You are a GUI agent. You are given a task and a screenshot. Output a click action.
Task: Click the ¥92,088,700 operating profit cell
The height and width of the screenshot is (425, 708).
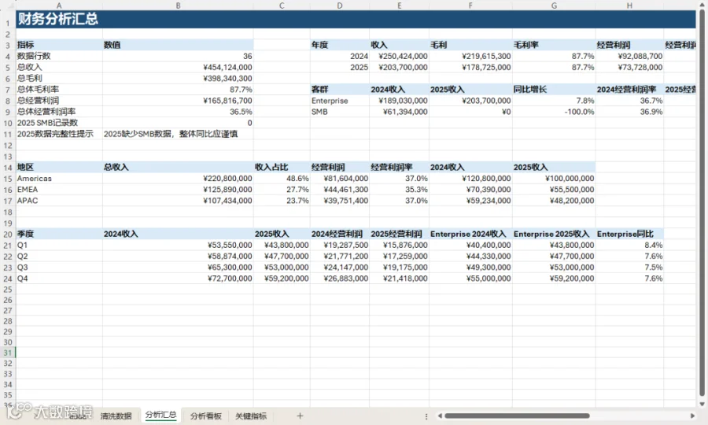[x=629, y=56]
